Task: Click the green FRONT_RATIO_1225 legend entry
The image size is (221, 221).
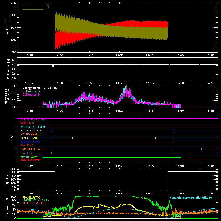Action: point(36,200)
